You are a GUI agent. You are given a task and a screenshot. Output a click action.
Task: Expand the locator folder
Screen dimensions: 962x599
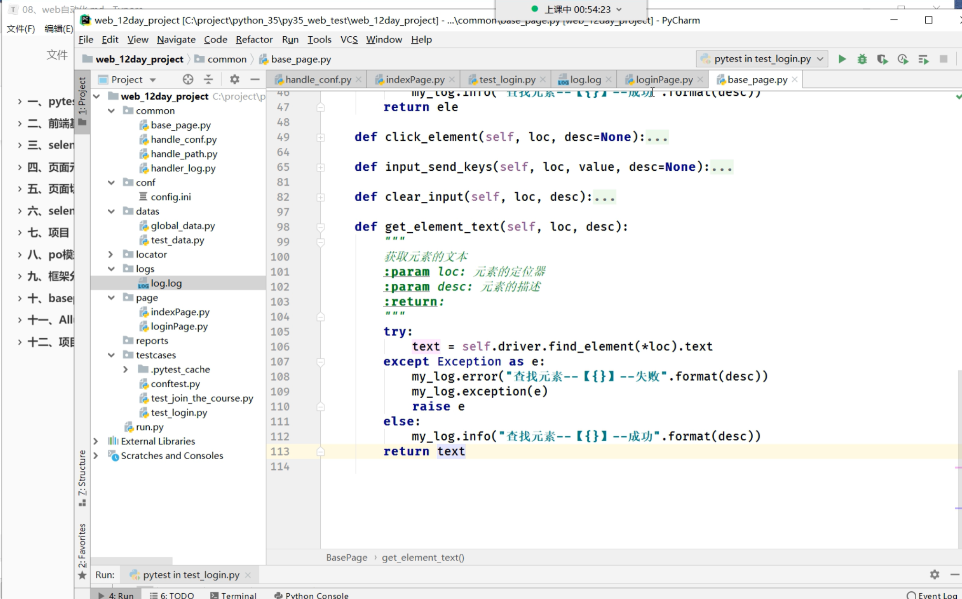click(x=111, y=254)
